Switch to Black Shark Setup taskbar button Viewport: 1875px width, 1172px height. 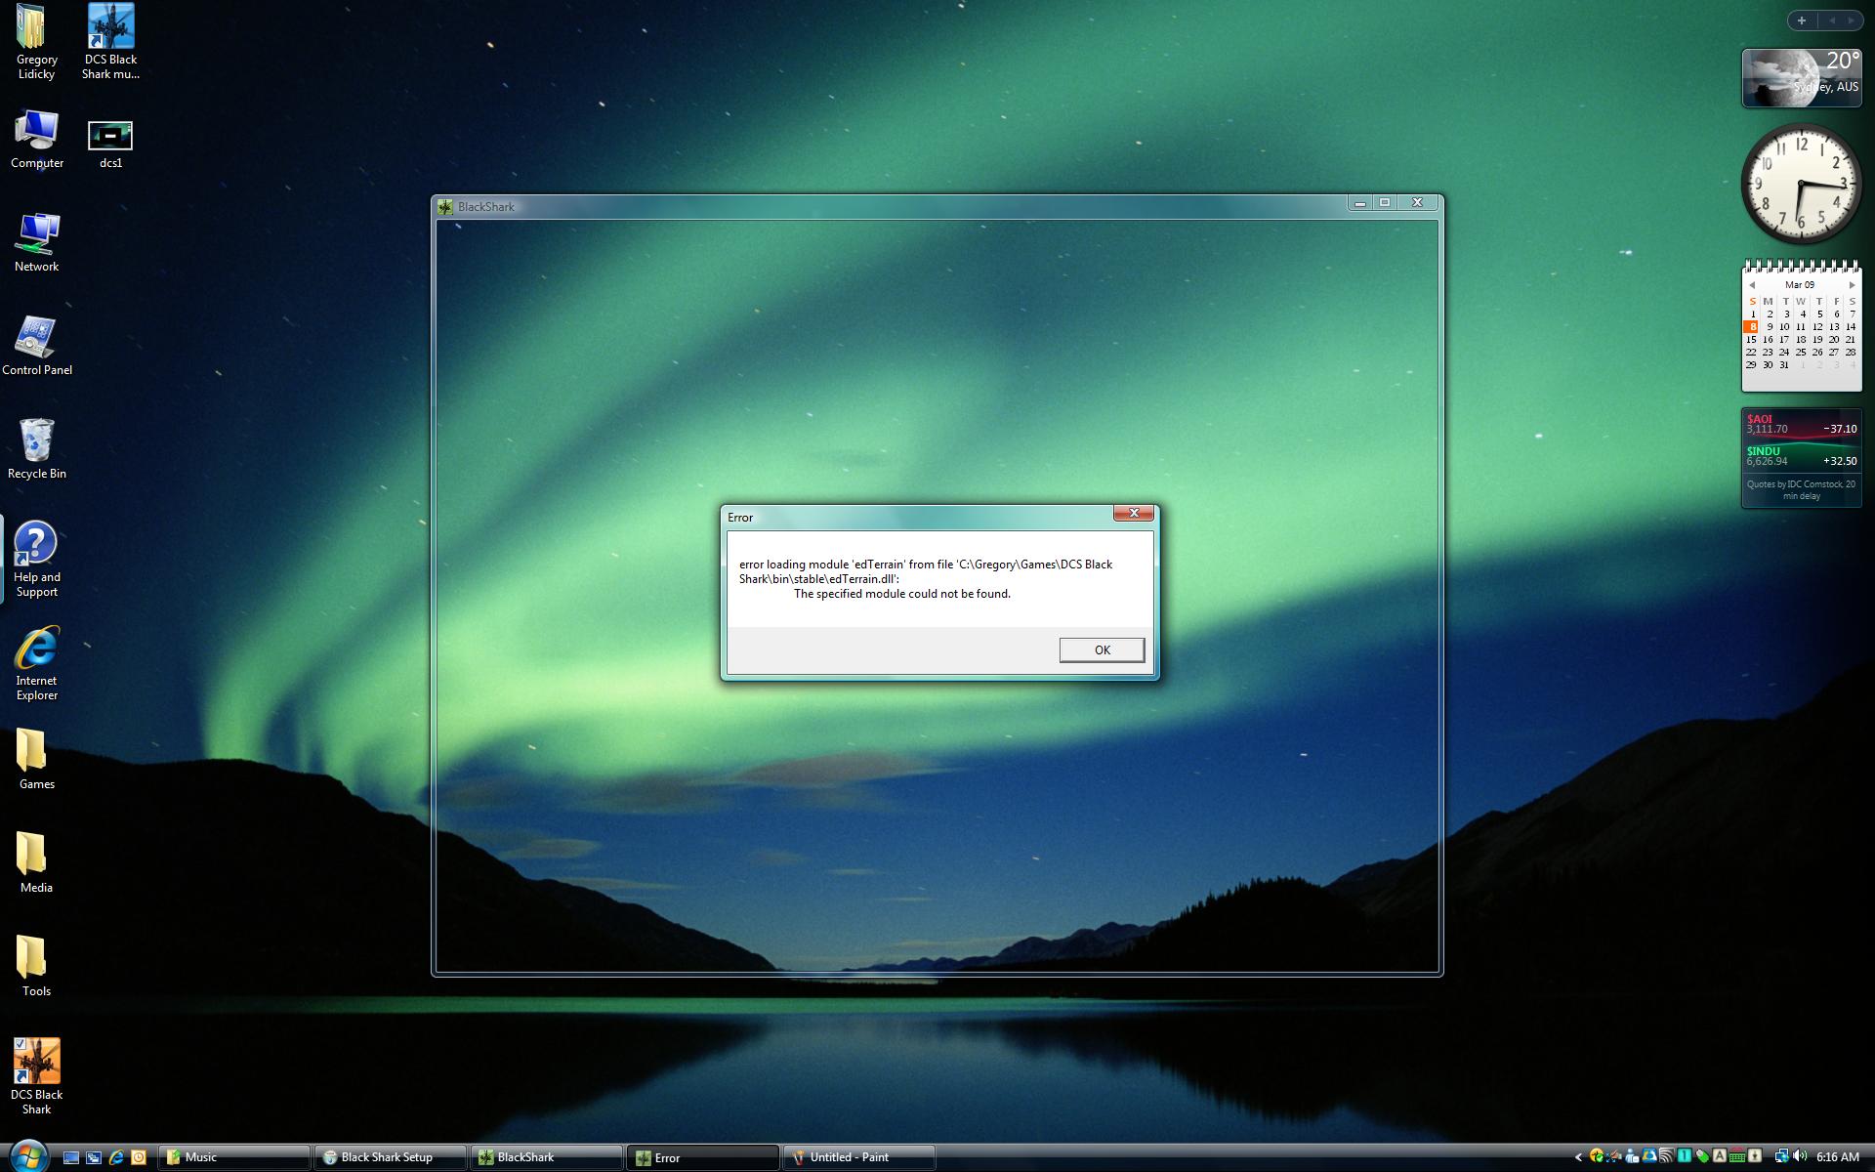click(390, 1157)
